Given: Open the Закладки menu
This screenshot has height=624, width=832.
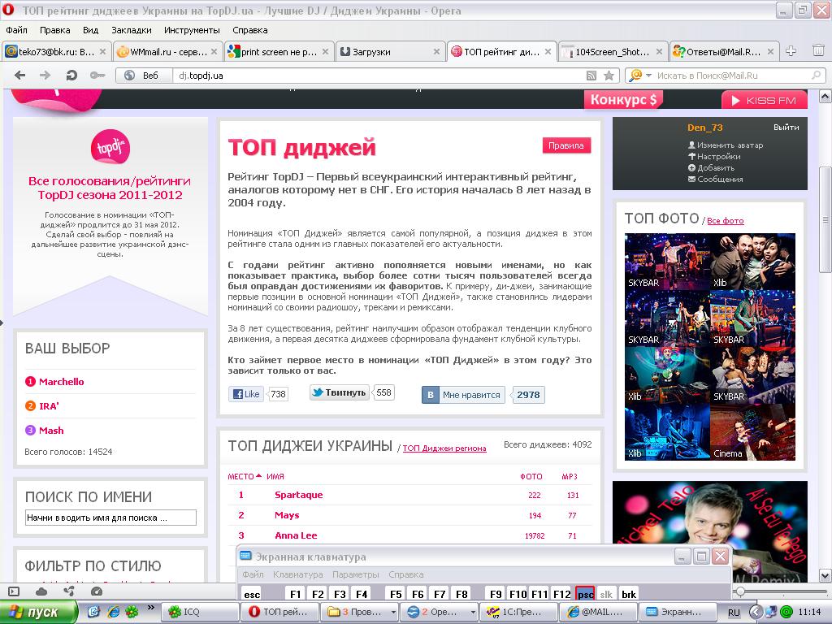Looking at the screenshot, I should coord(131,30).
